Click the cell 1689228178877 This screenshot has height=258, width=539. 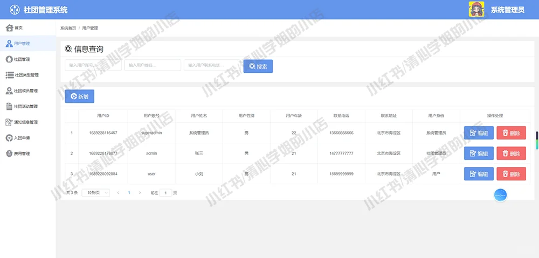pyautogui.click(x=103, y=153)
